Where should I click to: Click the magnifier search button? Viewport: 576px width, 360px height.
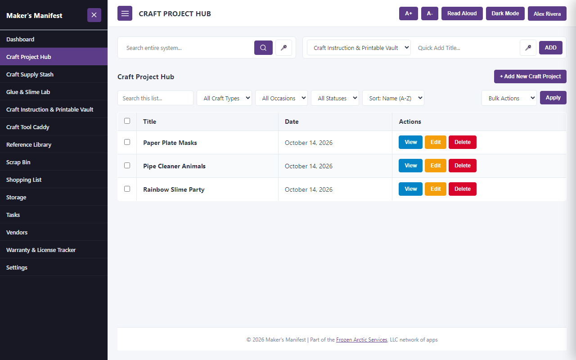[x=263, y=48]
